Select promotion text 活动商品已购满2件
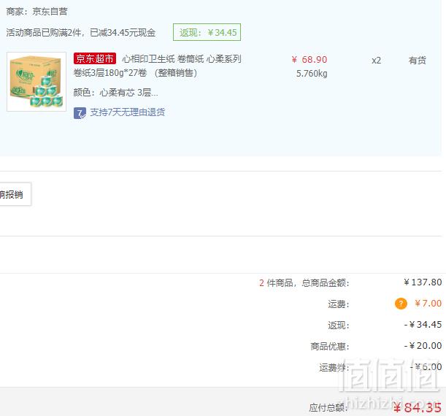This screenshot has height=416, width=446. click(44, 32)
